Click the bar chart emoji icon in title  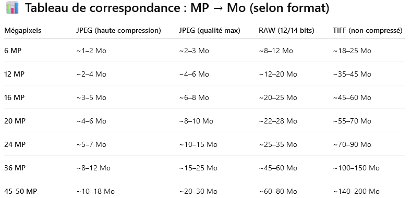[13, 8]
